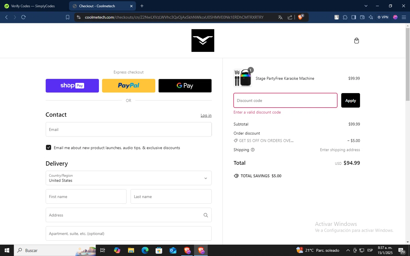Viewport: 410px width, 256px height.
Task: Click the Last name field
Action: tap(171, 197)
